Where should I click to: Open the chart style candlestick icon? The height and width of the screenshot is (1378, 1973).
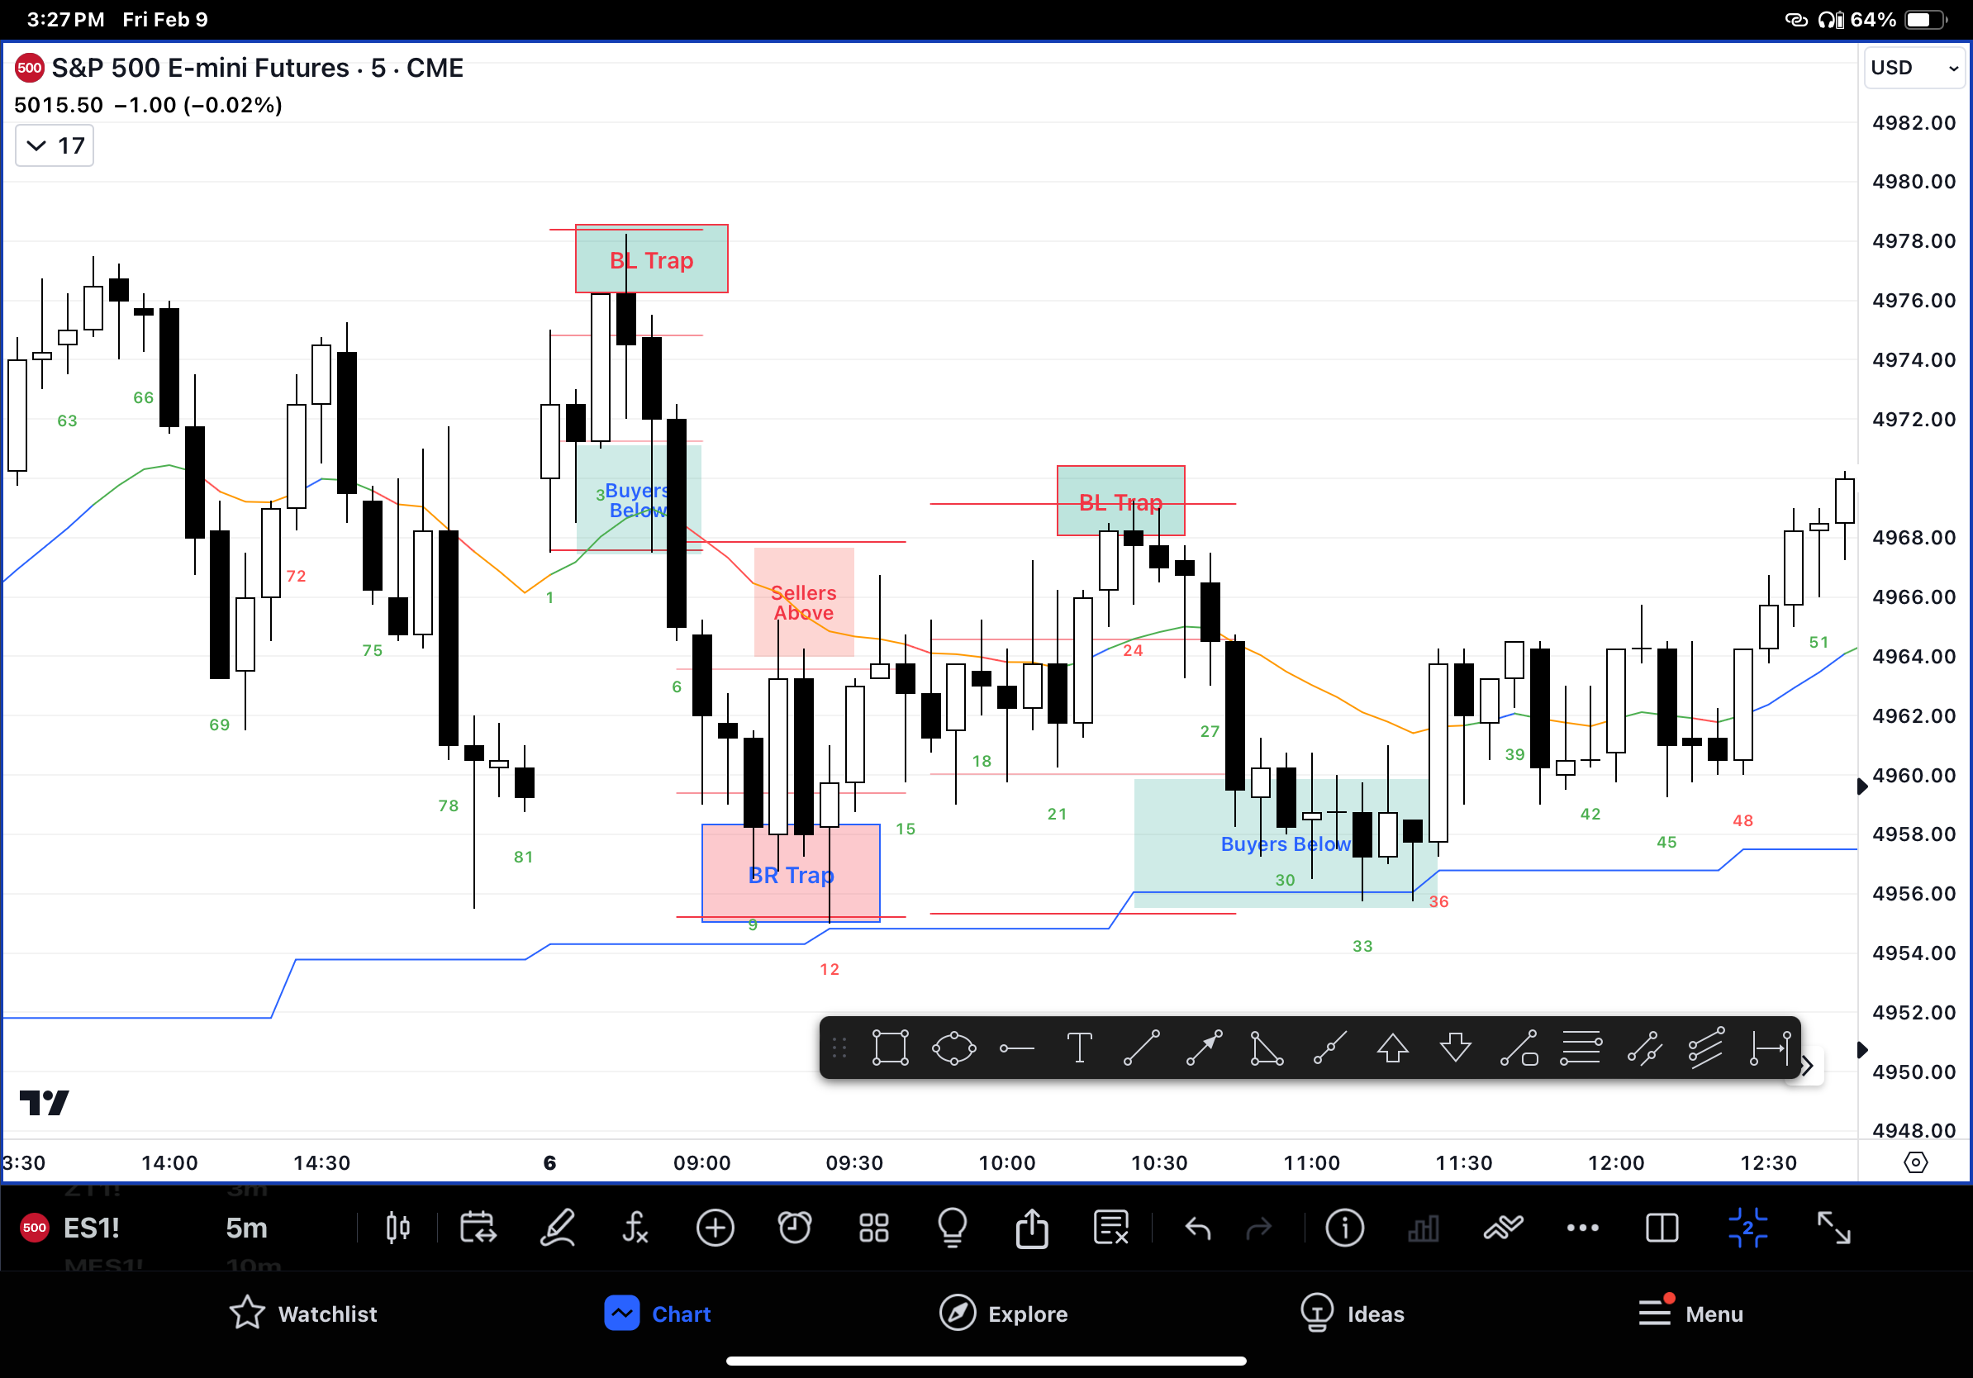(x=397, y=1228)
